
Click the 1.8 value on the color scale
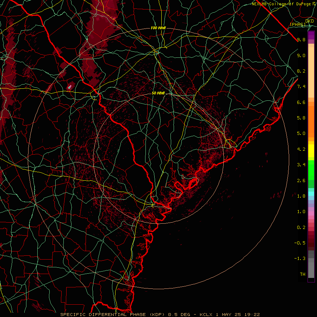click(301, 196)
